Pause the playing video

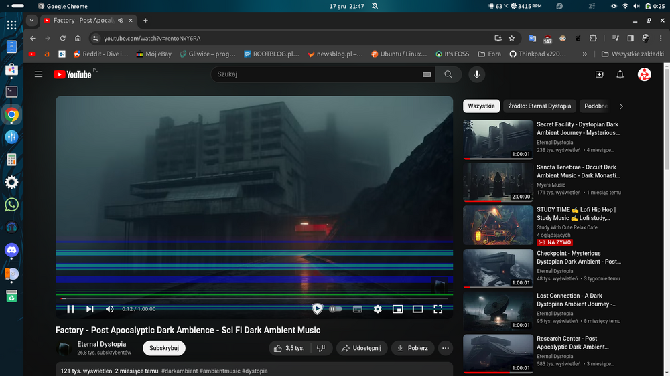click(70, 309)
